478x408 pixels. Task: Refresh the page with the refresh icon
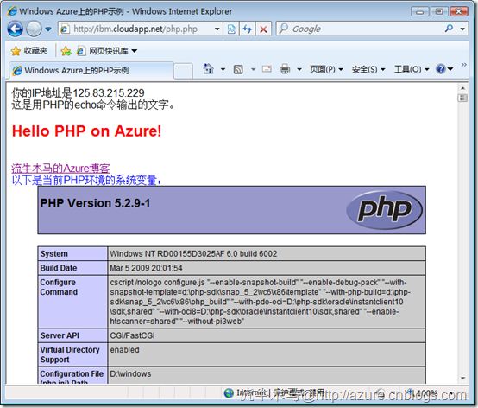tap(248, 29)
